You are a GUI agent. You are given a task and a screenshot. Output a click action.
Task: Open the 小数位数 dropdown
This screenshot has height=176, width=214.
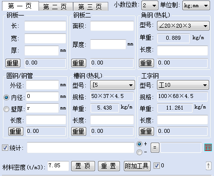pos(150,5)
